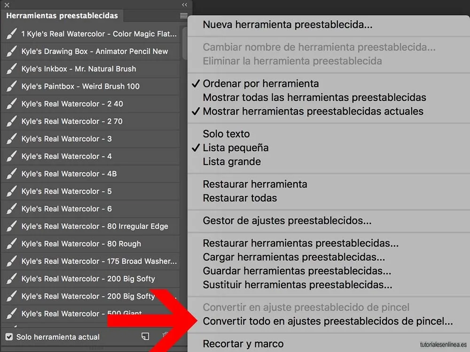Click brush icon beside 80 Rough preset

pyautogui.click(x=11, y=244)
